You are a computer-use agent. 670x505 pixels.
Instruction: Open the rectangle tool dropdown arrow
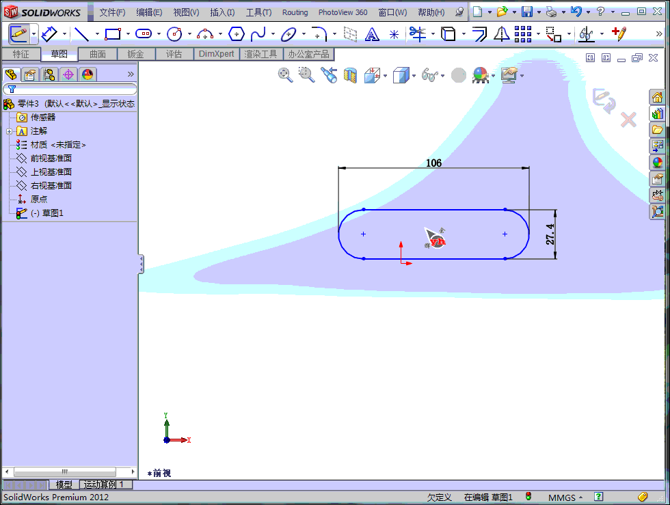click(128, 34)
